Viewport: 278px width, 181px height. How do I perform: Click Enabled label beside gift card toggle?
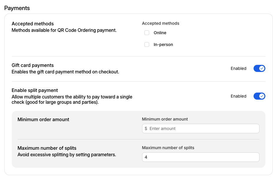pyautogui.click(x=238, y=68)
